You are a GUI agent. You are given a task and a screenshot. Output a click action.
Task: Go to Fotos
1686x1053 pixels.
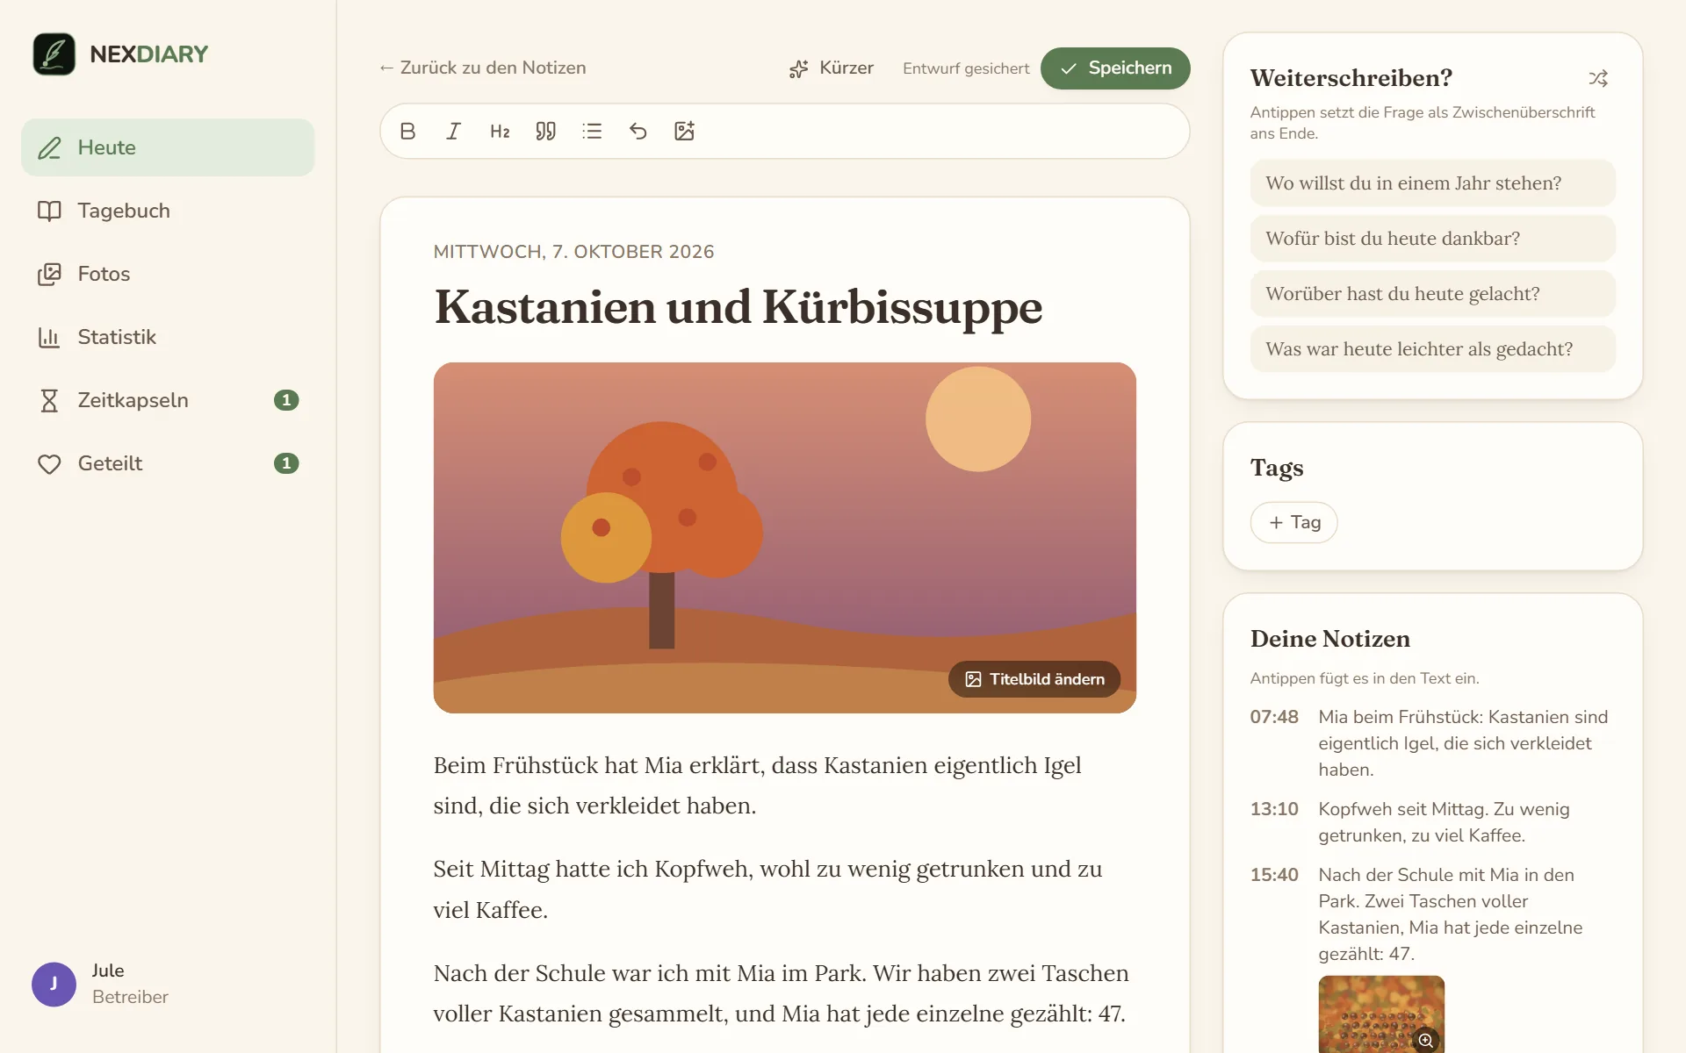168,274
